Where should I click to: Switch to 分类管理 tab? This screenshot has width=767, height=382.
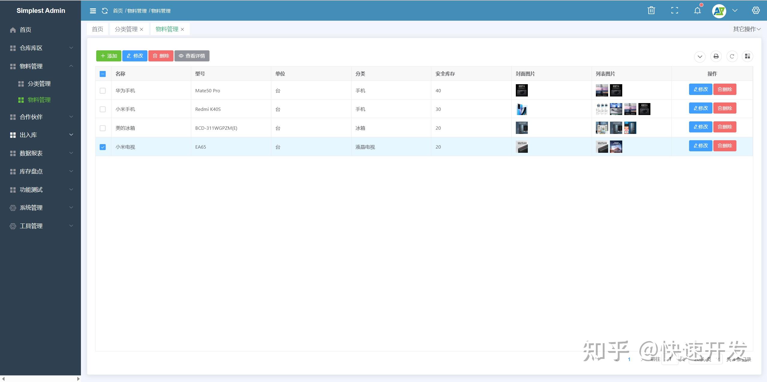(x=126, y=29)
